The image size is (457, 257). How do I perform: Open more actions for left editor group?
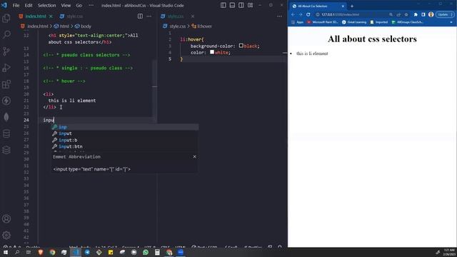pyautogui.click(x=149, y=16)
